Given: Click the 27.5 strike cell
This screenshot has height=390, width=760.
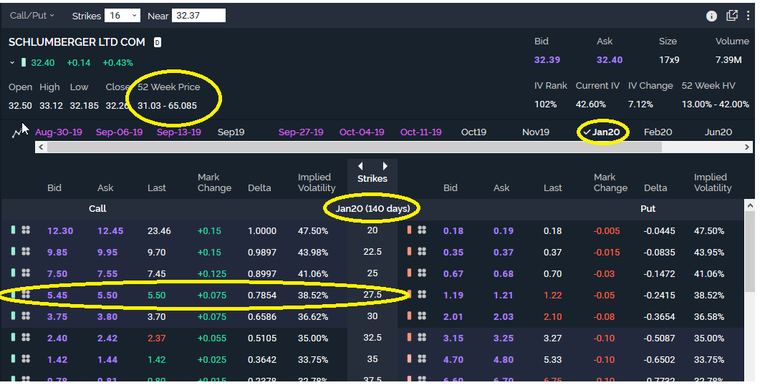Looking at the screenshot, I should [372, 295].
